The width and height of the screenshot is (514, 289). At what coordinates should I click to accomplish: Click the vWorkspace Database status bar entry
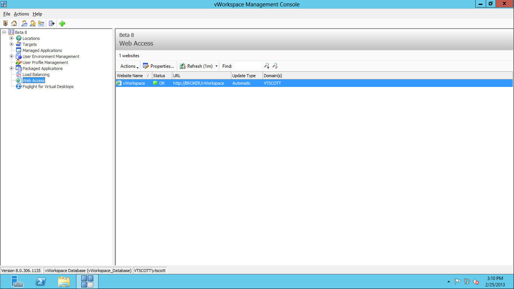click(x=88, y=271)
